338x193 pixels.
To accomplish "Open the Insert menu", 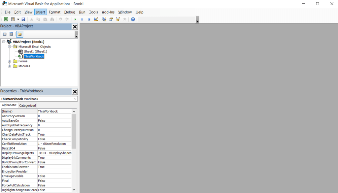I will click(41, 12).
